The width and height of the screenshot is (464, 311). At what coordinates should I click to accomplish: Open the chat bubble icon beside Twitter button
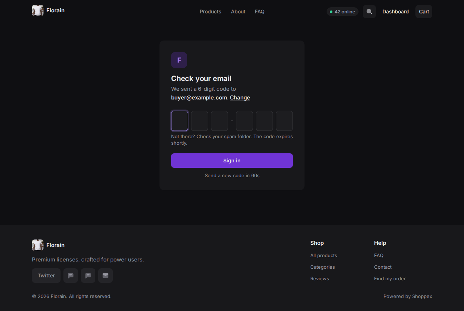(71, 276)
